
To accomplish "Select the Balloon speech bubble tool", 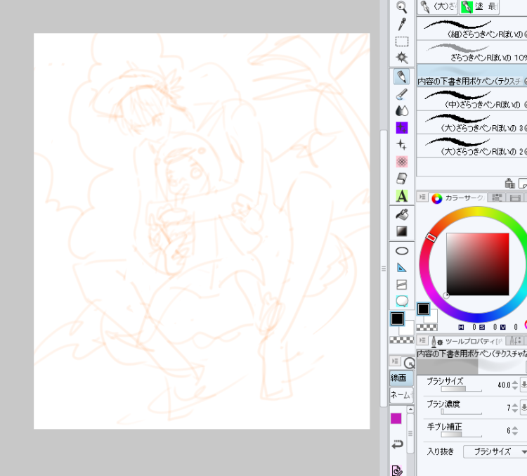I will 402,301.
